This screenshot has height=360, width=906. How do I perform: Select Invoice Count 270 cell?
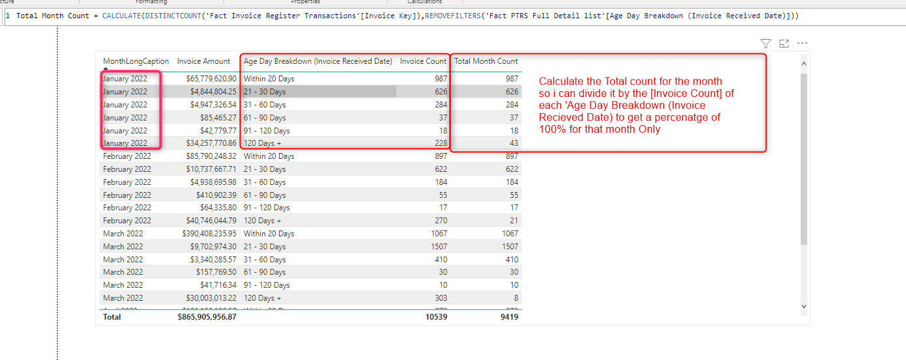(441, 221)
